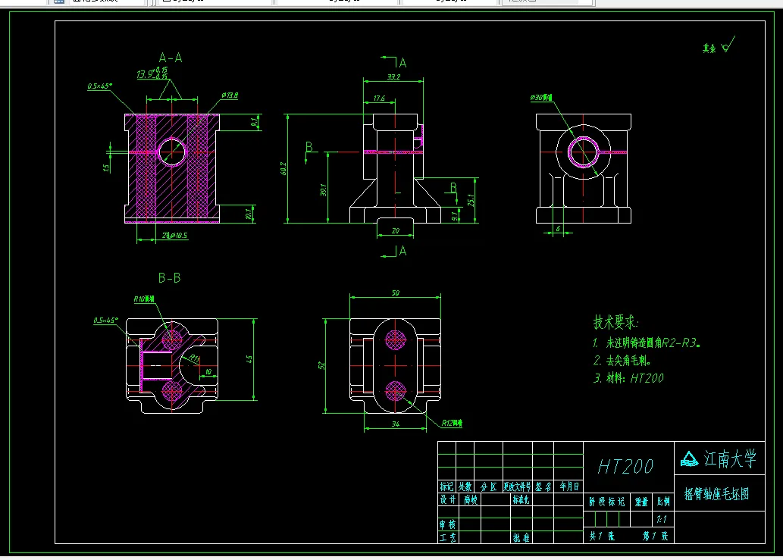Click the 江南大学 text in title block
The height and width of the screenshot is (560, 783).
pyautogui.click(x=730, y=458)
